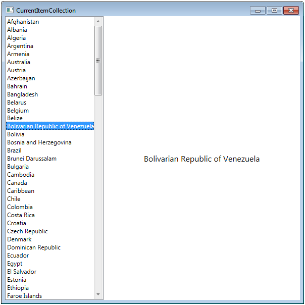Select Dominican Republic in the list

coord(50,247)
